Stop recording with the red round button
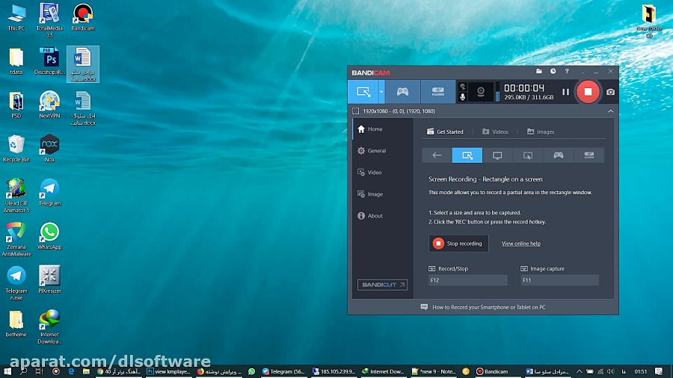The image size is (673, 378). (x=588, y=92)
